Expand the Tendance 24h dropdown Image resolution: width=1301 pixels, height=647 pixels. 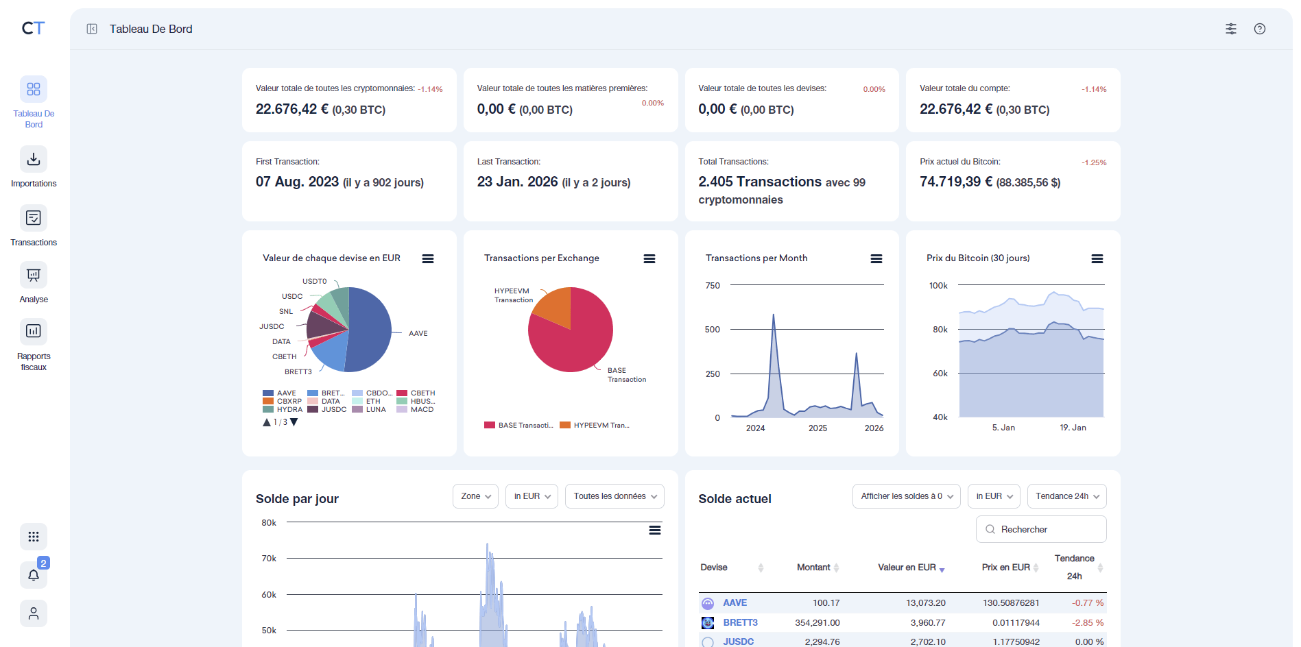(x=1066, y=496)
